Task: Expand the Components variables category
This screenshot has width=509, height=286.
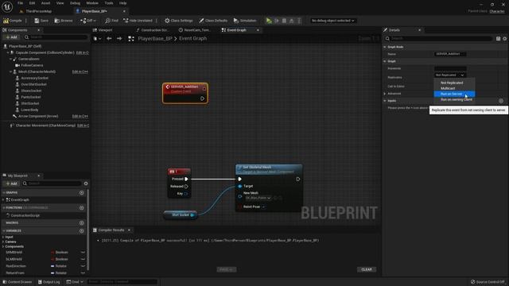Action: click(x=3, y=246)
